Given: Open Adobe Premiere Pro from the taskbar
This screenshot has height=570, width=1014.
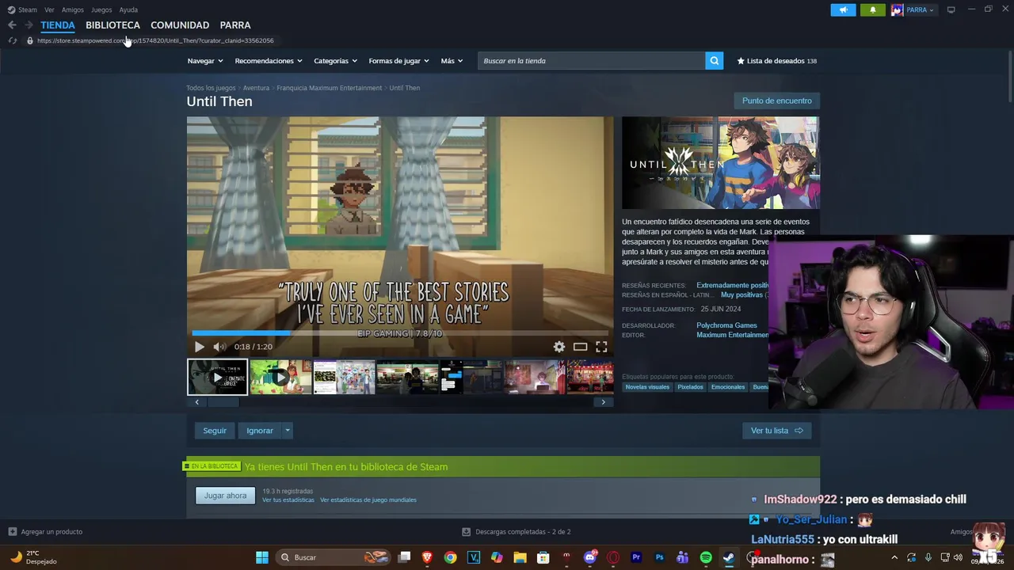Looking at the screenshot, I should tap(636, 557).
